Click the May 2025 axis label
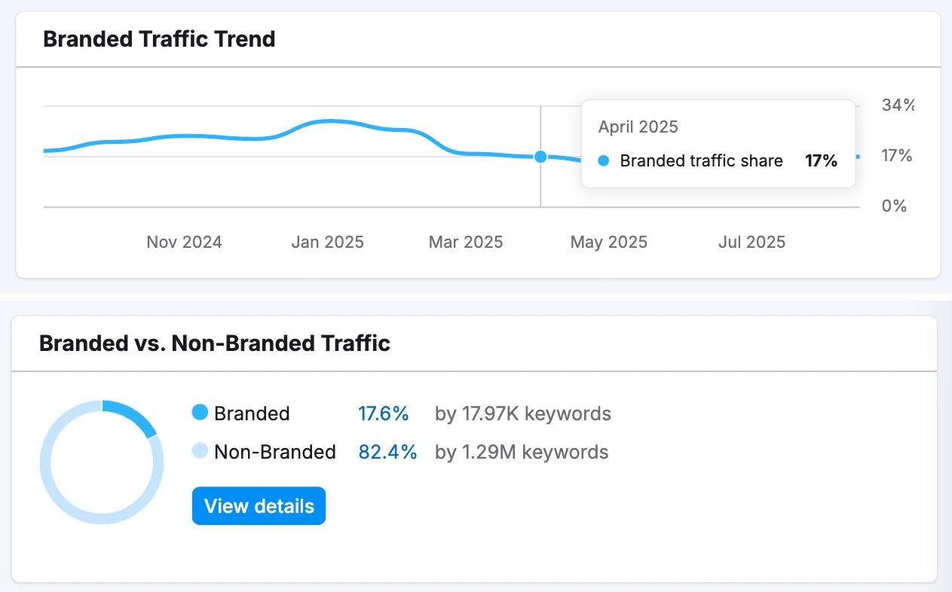Viewport: 952px width, 592px height. tap(608, 242)
